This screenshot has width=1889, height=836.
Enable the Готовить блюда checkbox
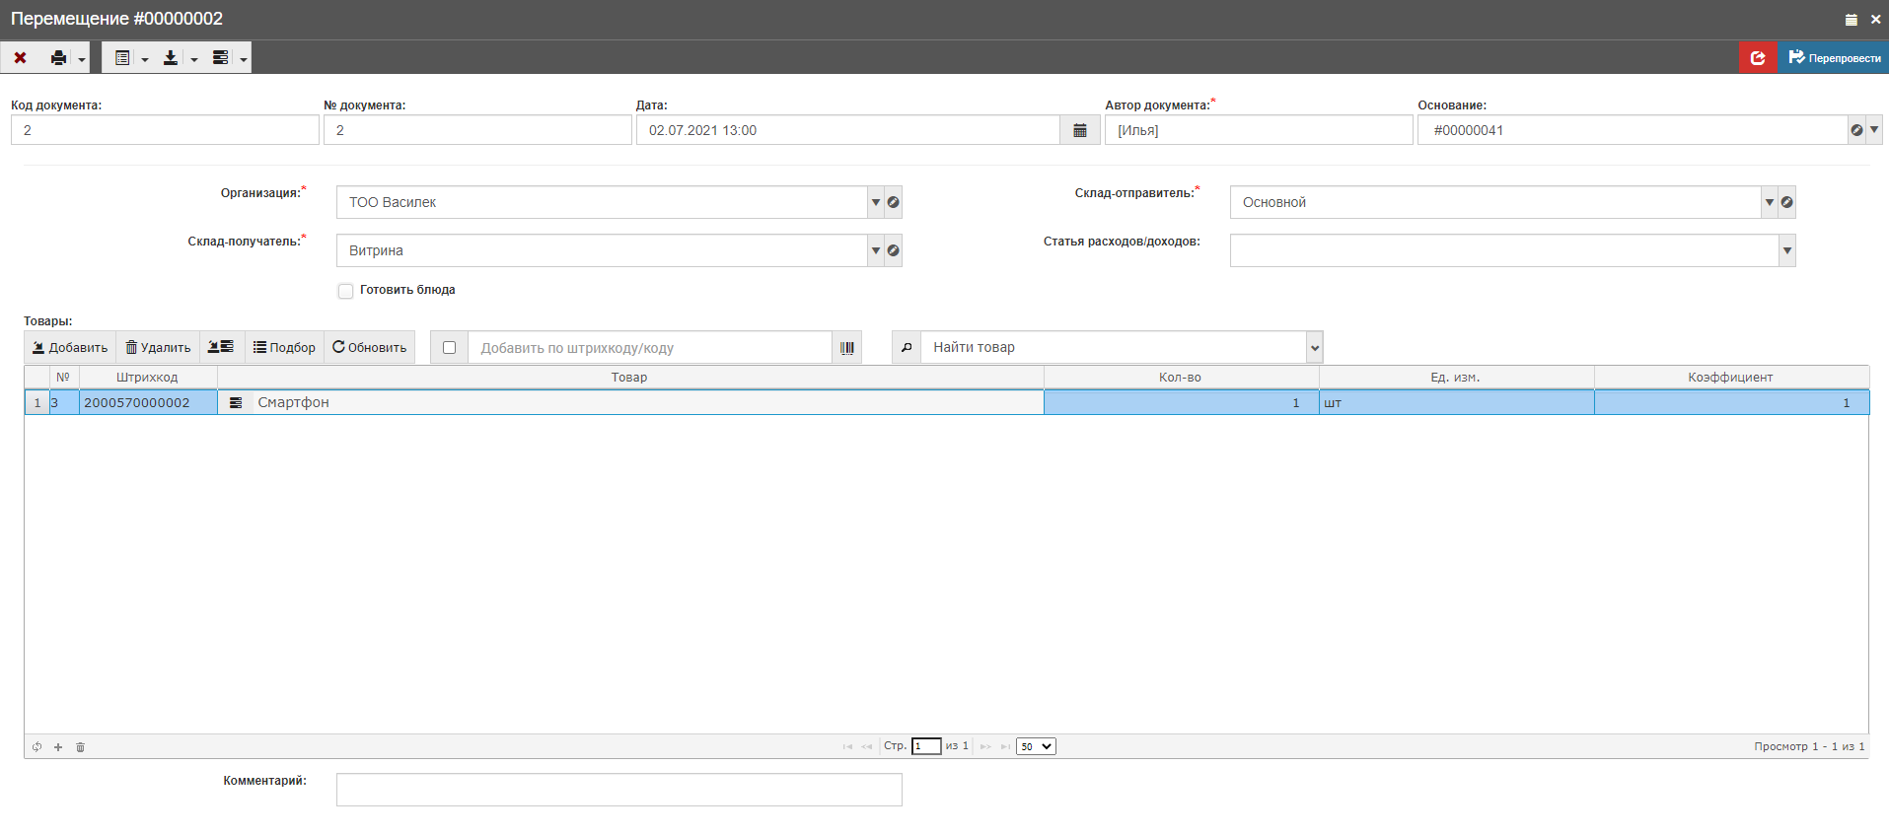coord(345,291)
